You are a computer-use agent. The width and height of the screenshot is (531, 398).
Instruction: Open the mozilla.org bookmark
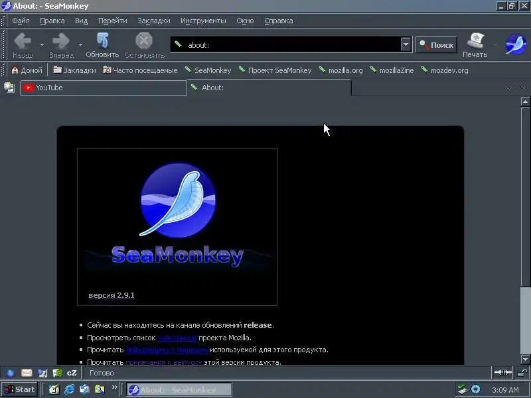pos(341,70)
